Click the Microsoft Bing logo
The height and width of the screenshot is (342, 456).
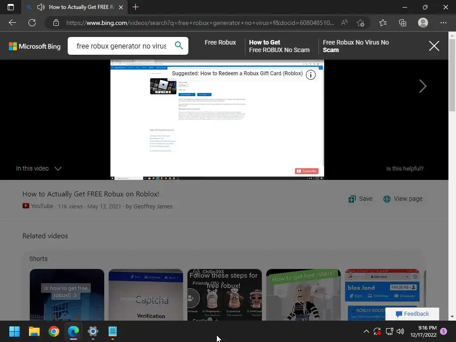[35, 46]
